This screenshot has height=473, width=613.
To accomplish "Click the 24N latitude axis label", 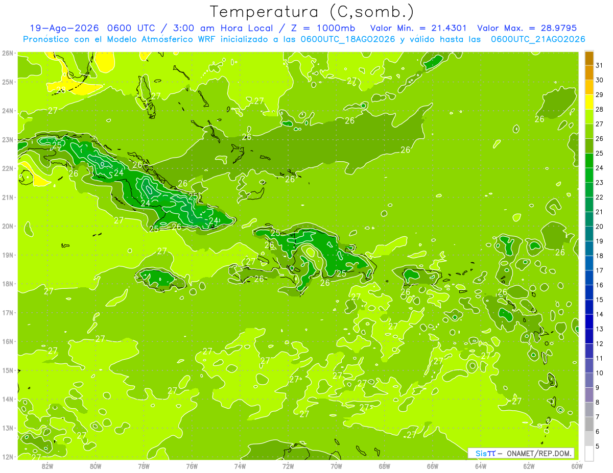I will [x=7, y=111].
